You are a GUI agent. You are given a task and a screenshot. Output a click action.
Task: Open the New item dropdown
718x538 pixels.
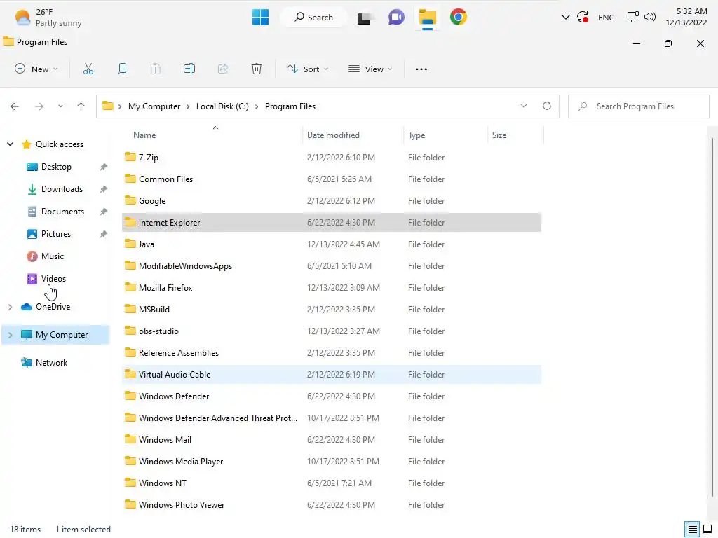(x=36, y=69)
